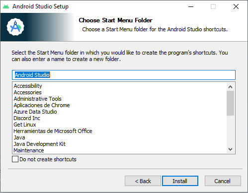
Task: Cancel the Android Studio setup
Action: coord(223,181)
